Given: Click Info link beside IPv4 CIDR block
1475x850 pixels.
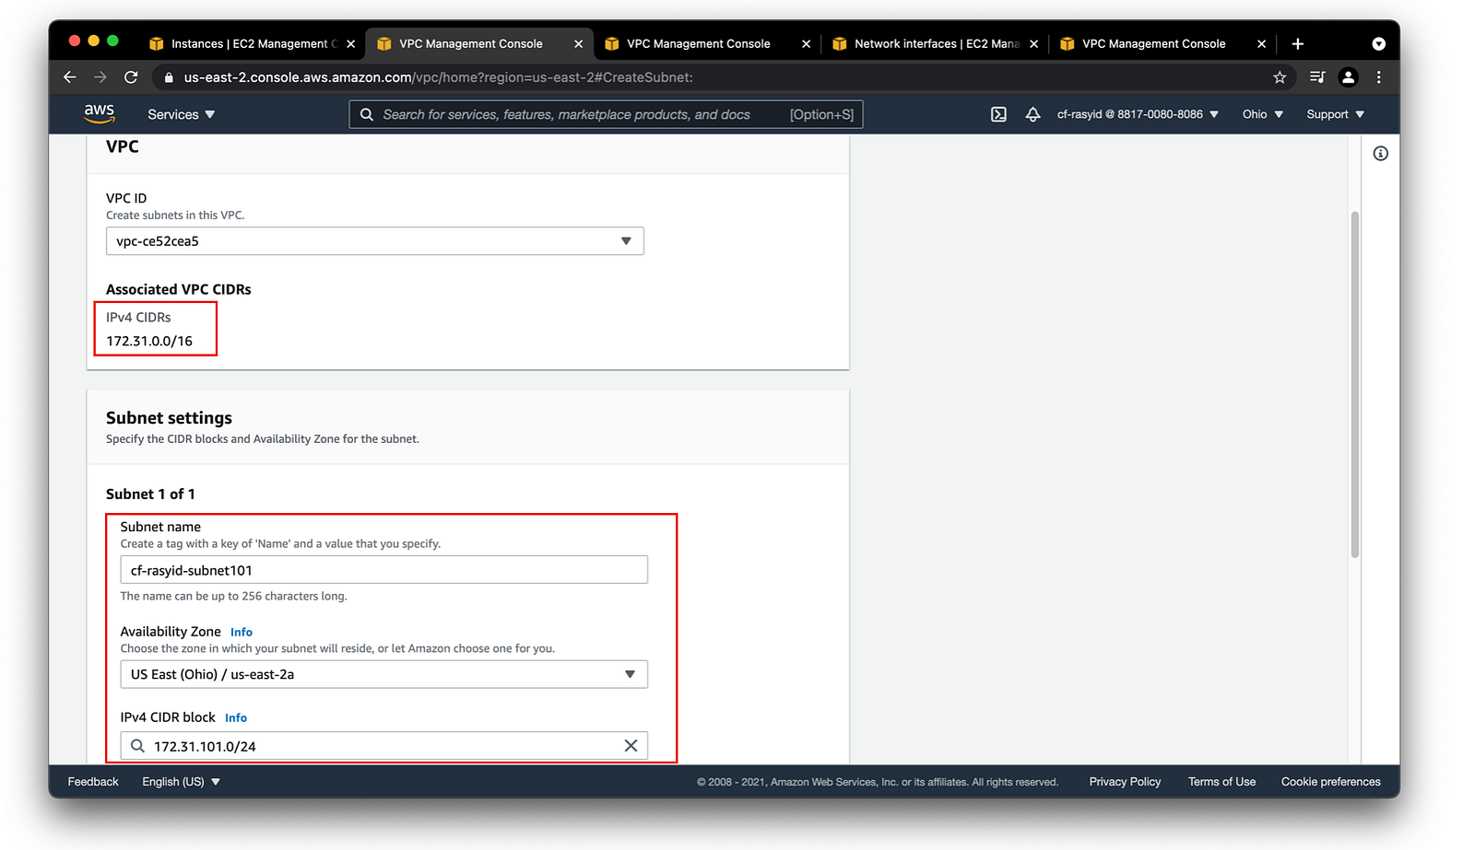Looking at the screenshot, I should coord(236,717).
